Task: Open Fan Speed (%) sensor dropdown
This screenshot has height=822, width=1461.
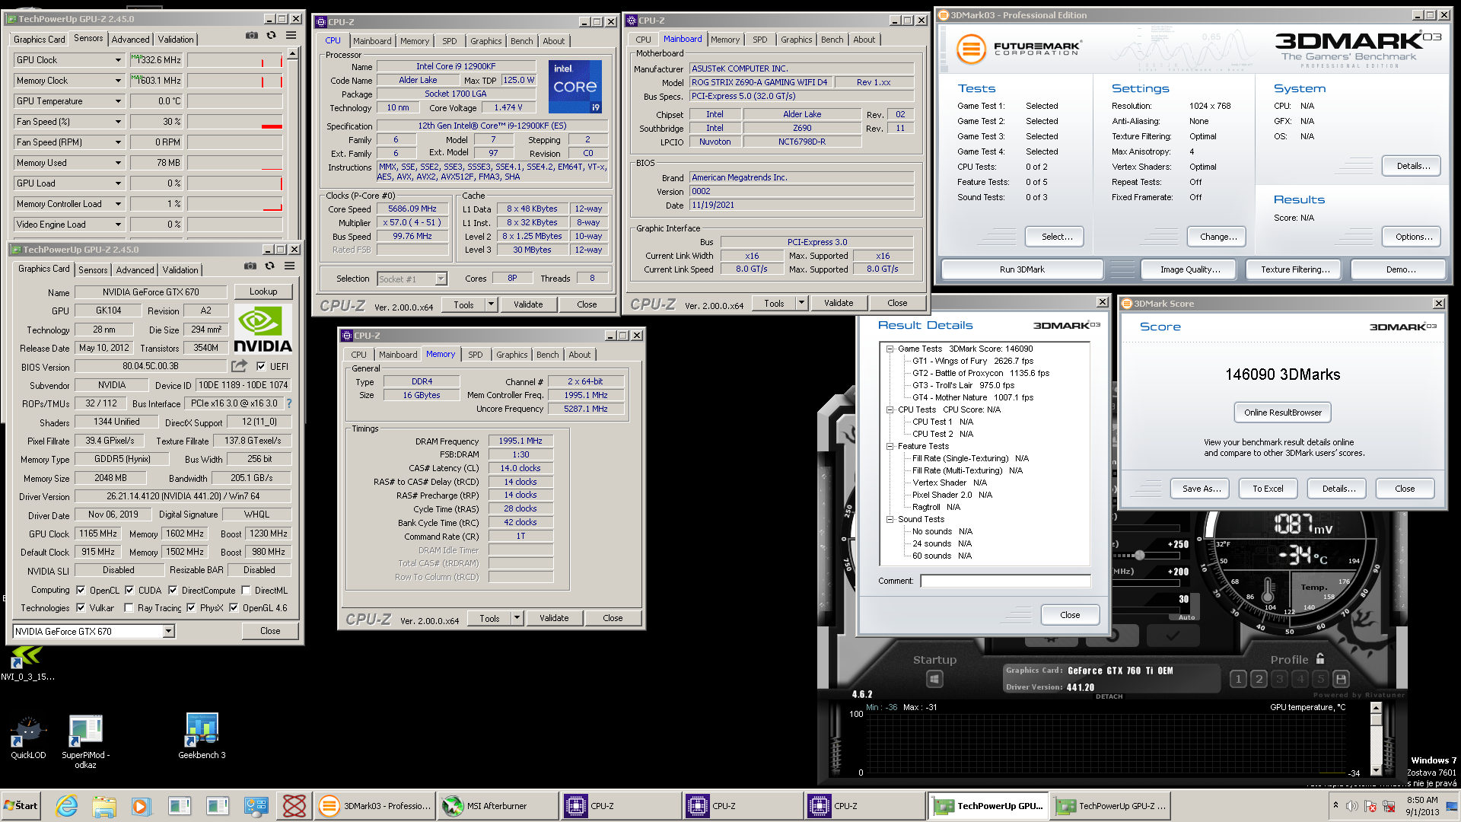Action: [x=118, y=121]
